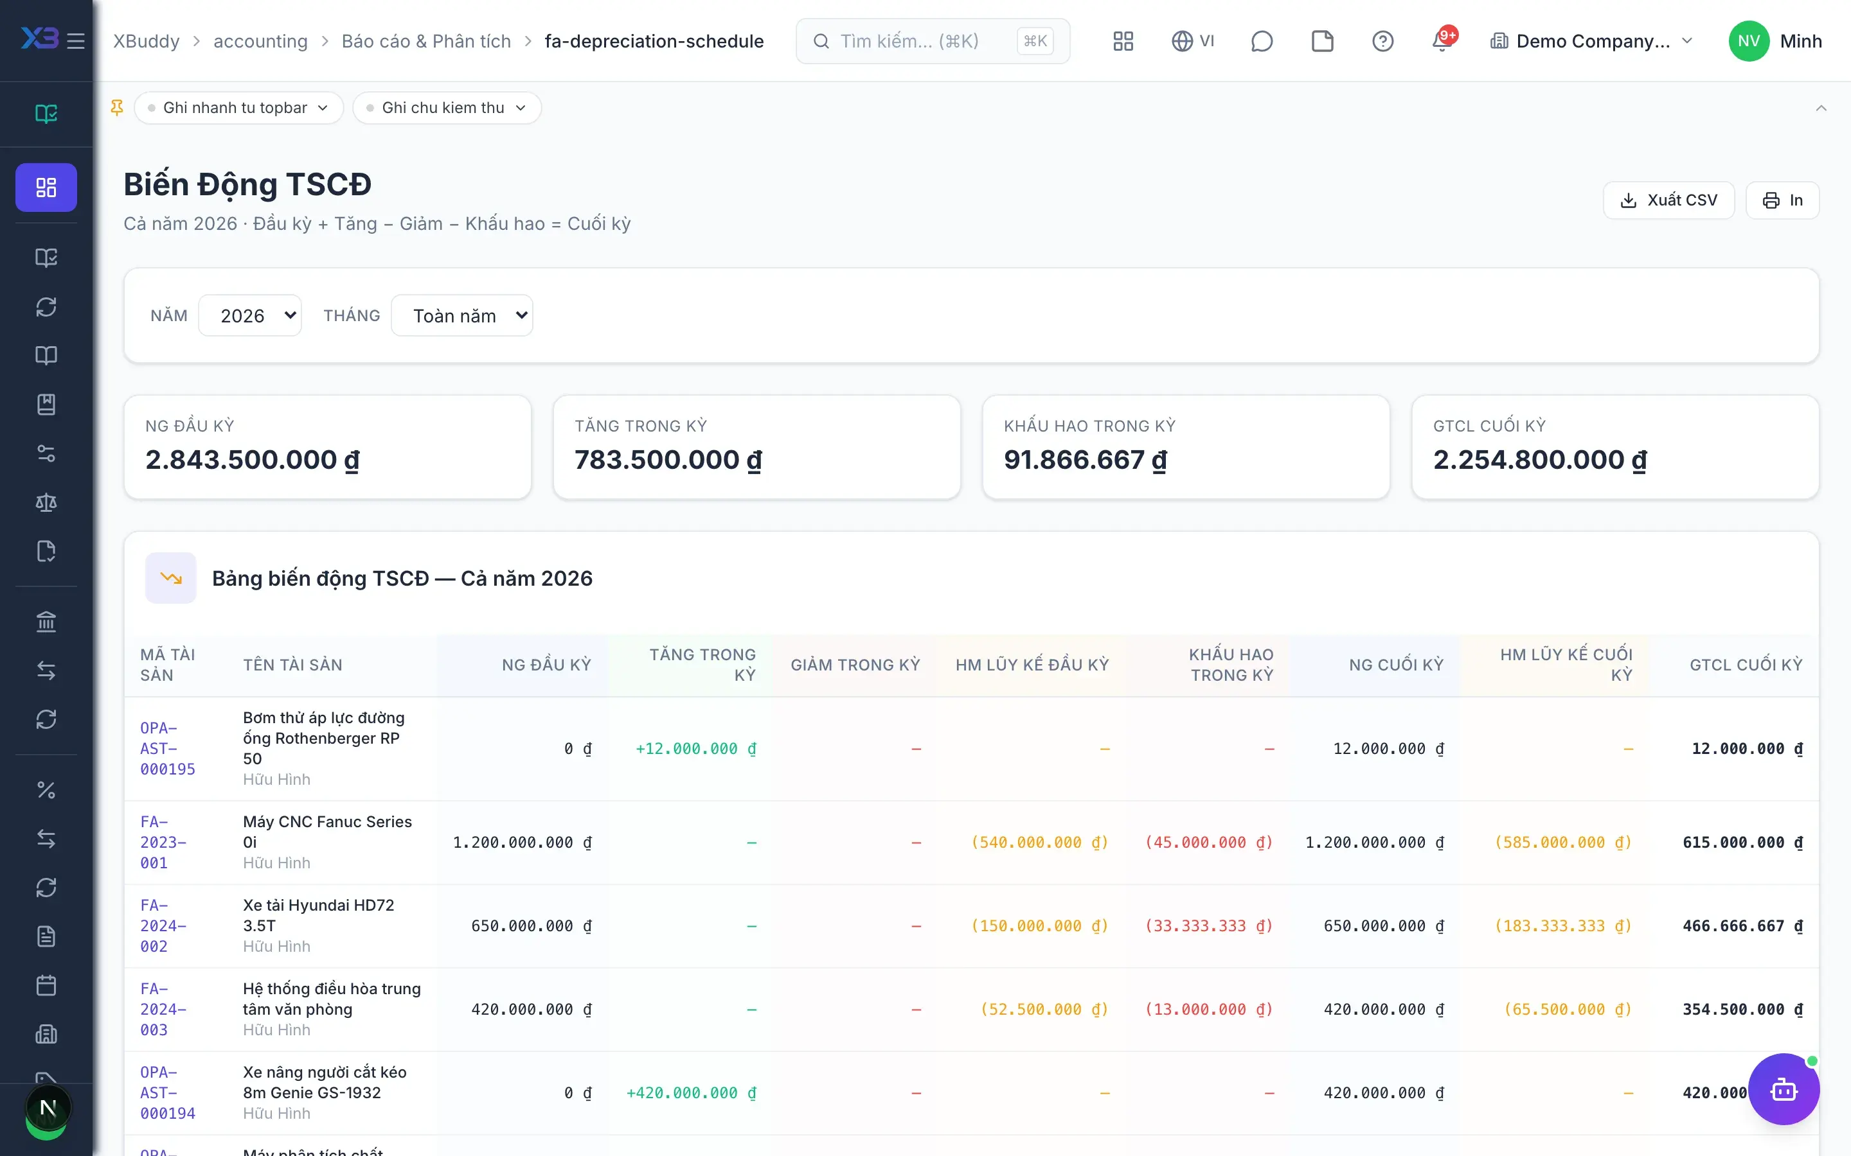Screen dimensions: 1851x1156
Task: Go to accounting in the breadcrumb
Action: [x=260, y=40]
